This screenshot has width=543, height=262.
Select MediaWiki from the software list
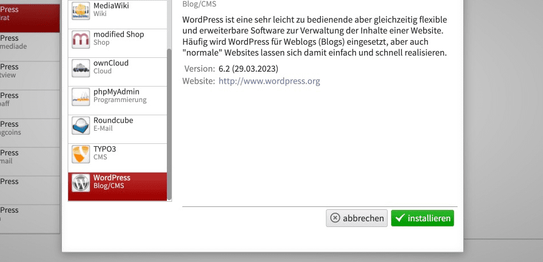118,14
